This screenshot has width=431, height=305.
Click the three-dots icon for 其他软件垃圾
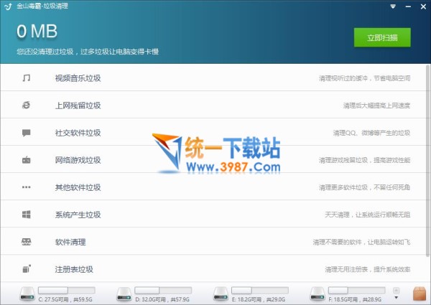[27, 187]
